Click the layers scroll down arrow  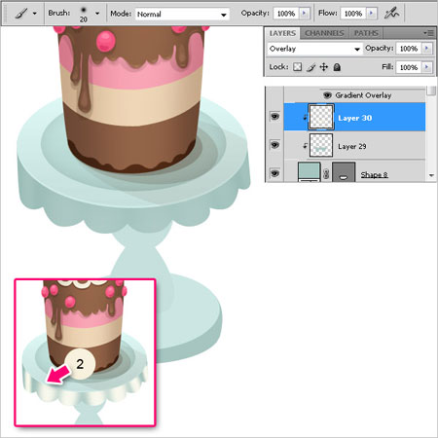[431, 175]
